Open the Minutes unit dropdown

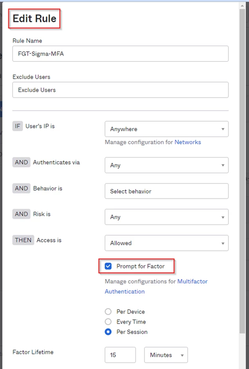pos(166,355)
